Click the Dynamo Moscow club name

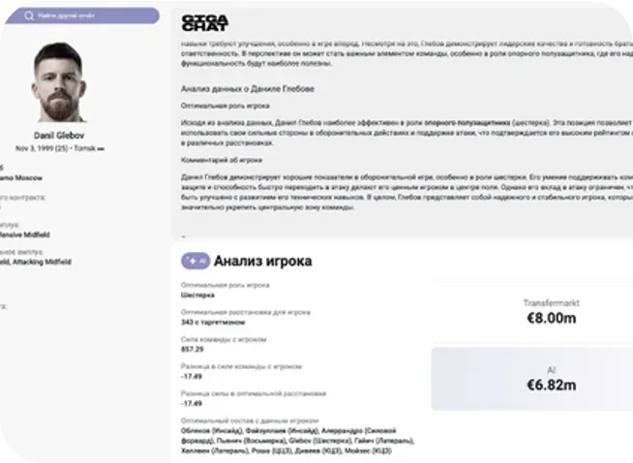pyautogui.click(x=21, y=178)
